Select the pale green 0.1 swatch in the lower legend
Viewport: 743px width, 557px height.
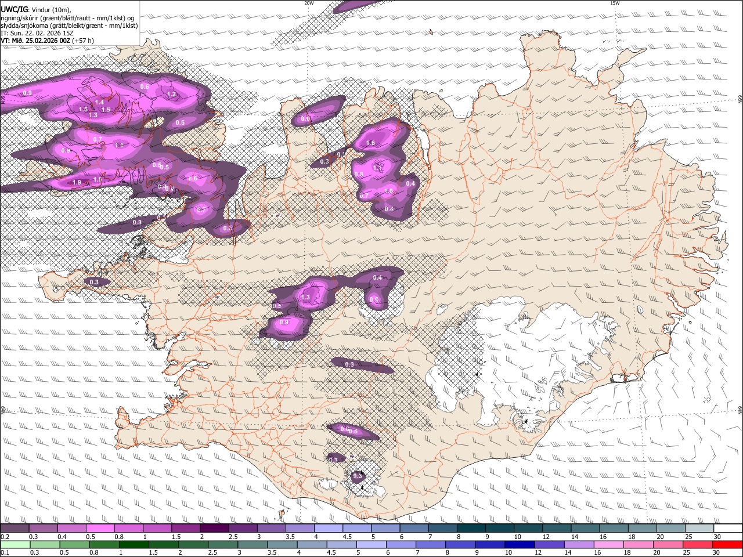click(x=15, y=544)
